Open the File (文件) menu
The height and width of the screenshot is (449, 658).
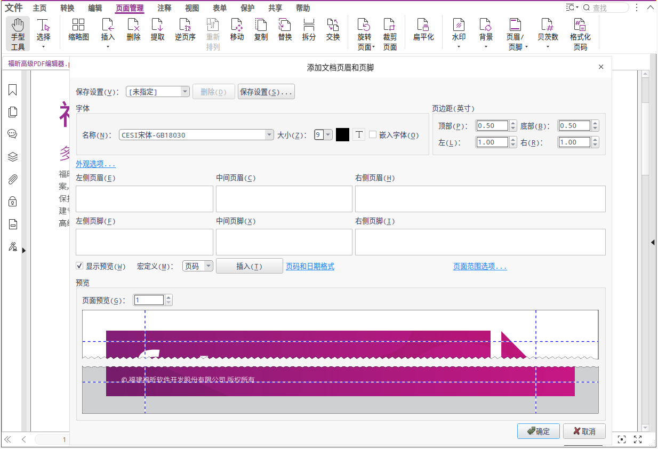[14, 8]
